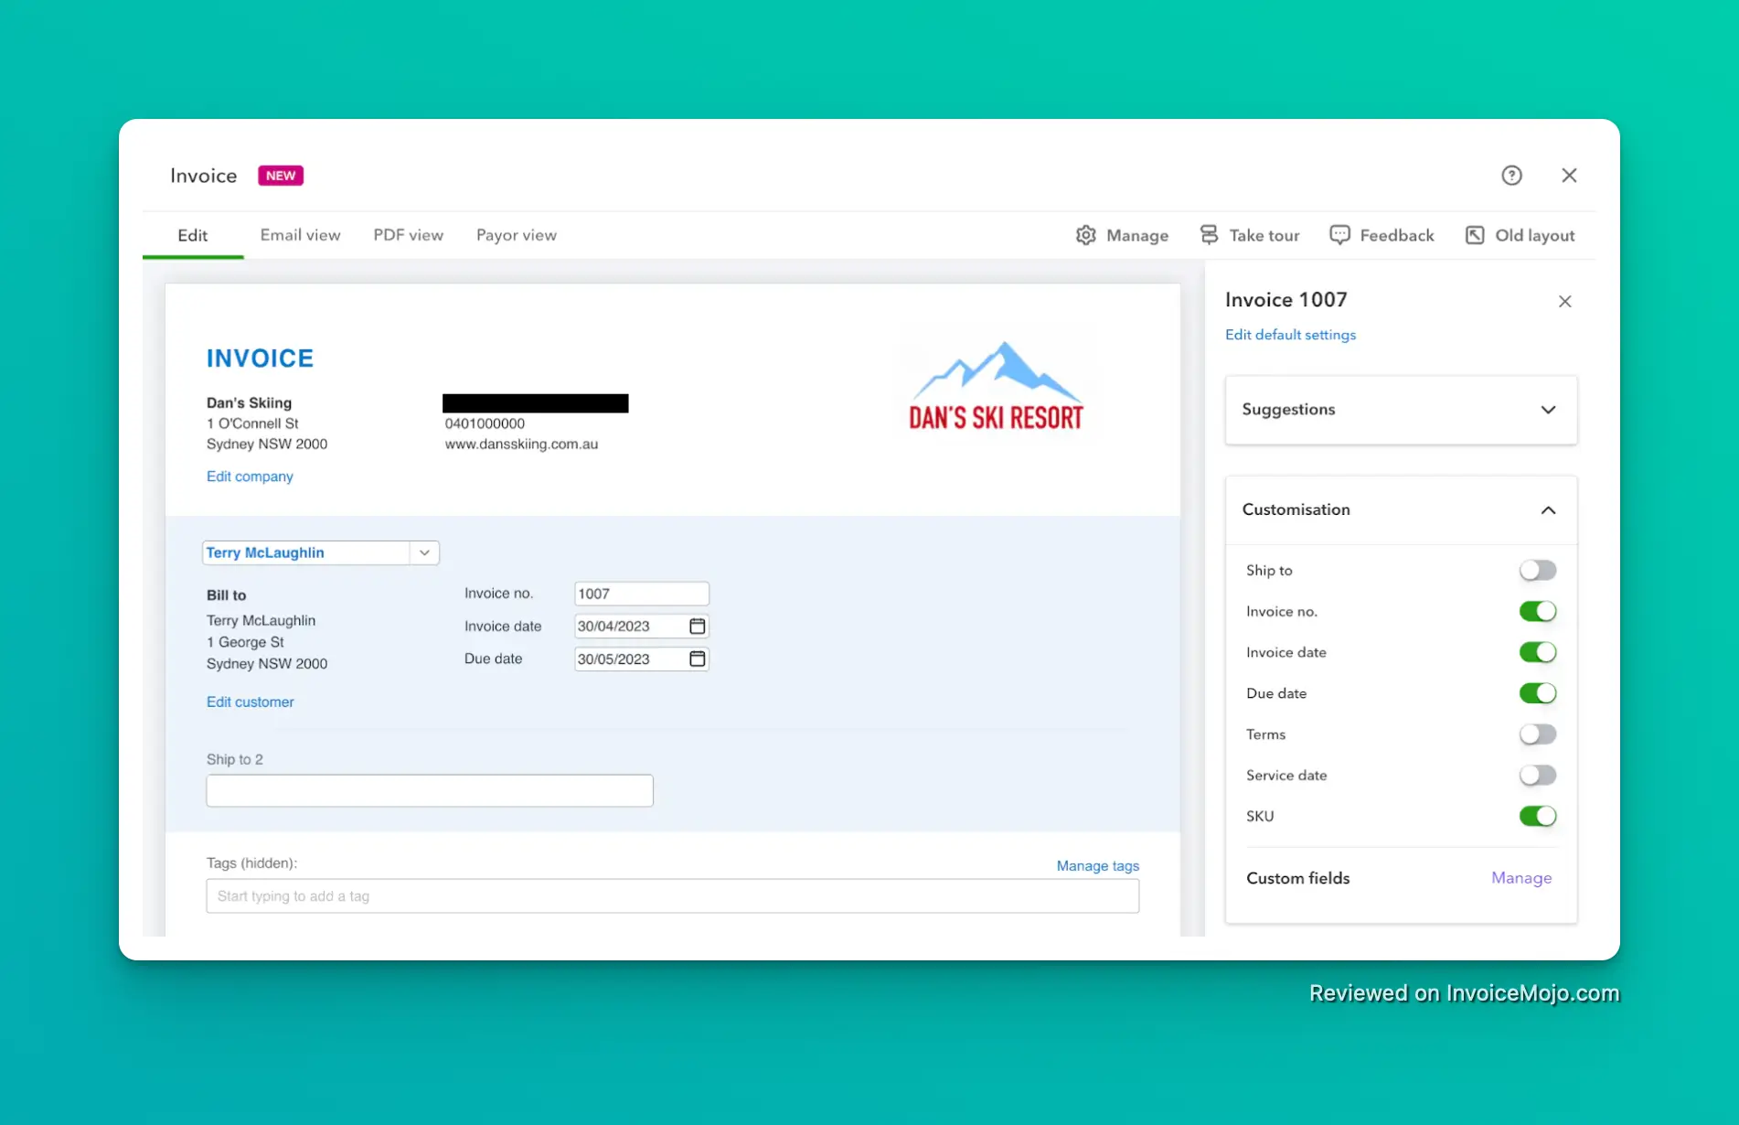Open the Feedback speech bubble icon
This screenshot has width=1739, height=1125.
[1339, 234]
